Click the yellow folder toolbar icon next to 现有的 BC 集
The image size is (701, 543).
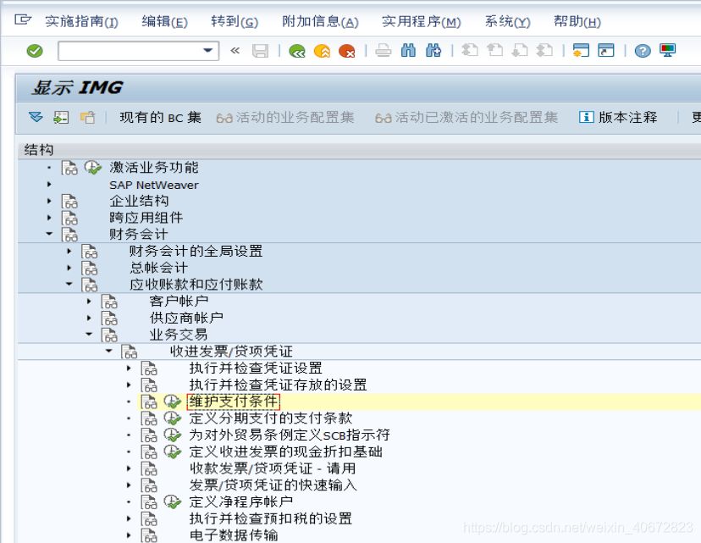point(88,118)
